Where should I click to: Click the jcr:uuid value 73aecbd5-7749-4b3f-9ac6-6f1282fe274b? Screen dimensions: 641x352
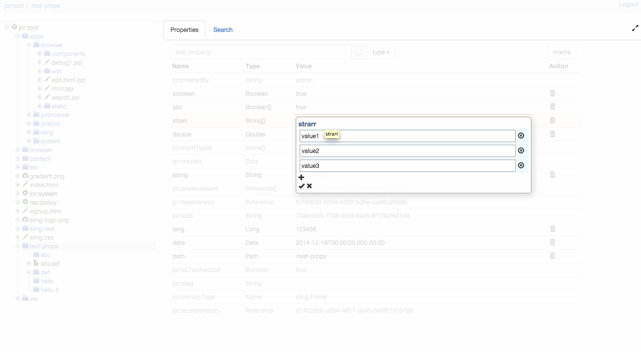coord(353,216)
